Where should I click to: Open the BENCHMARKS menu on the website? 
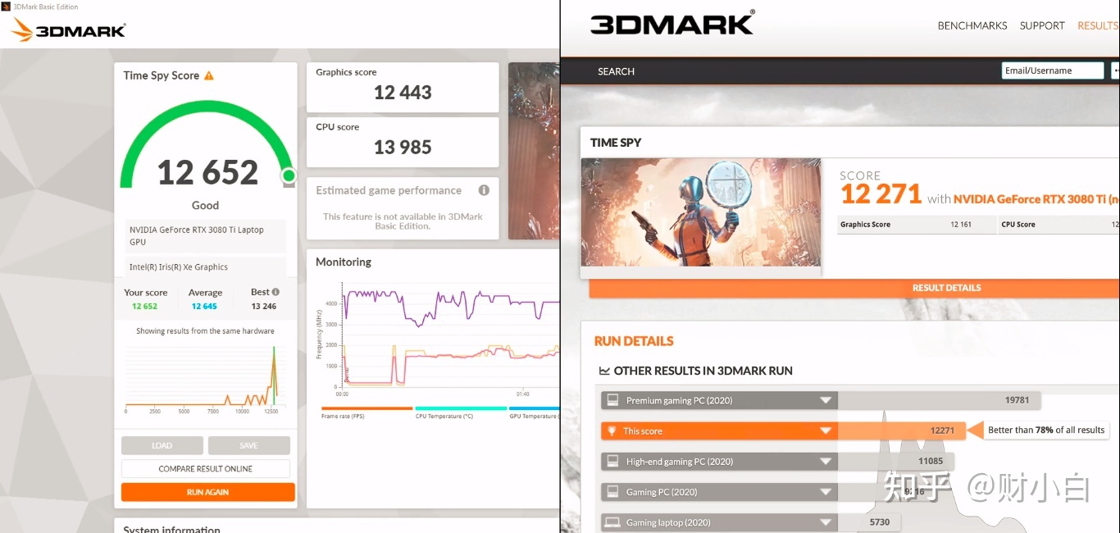click(972, 25)
